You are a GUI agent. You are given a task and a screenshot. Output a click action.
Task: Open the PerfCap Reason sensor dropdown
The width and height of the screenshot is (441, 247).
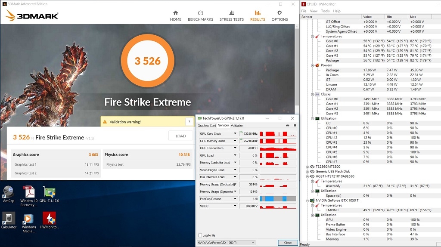pyautogui.click(x=235, y=199)
